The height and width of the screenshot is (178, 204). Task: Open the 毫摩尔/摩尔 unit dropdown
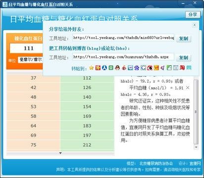31,59
